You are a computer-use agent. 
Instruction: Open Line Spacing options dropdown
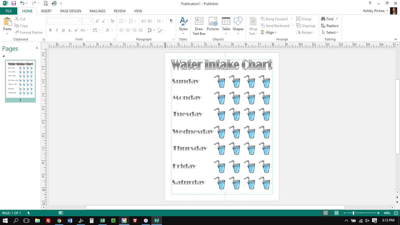pyautogui.click(x=151, y=30)
